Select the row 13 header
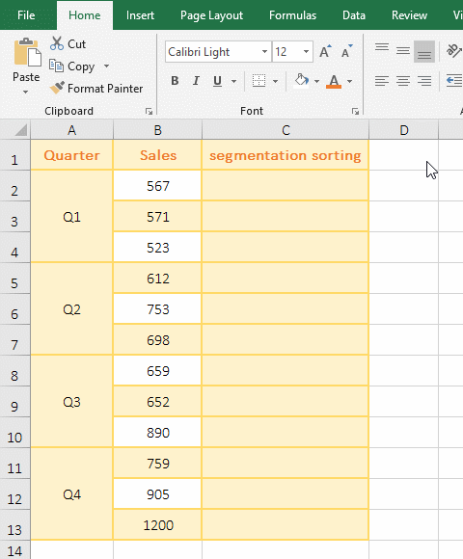463x559 pixels. (14, 525)
